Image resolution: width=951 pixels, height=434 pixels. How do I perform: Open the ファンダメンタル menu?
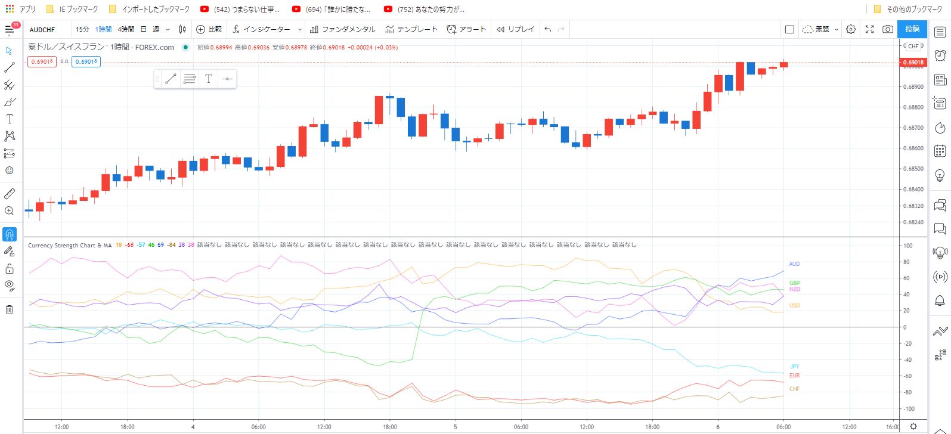(342, 29)
